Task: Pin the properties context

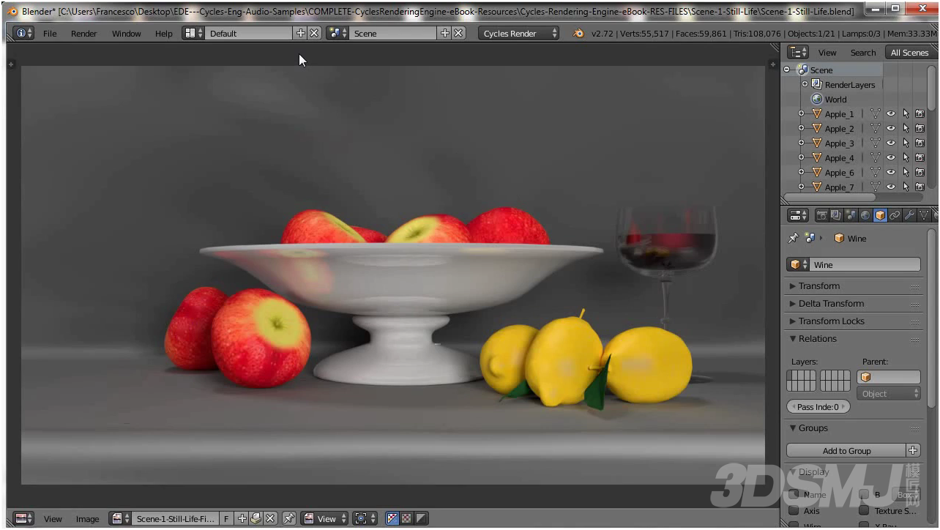Action: 793,238
